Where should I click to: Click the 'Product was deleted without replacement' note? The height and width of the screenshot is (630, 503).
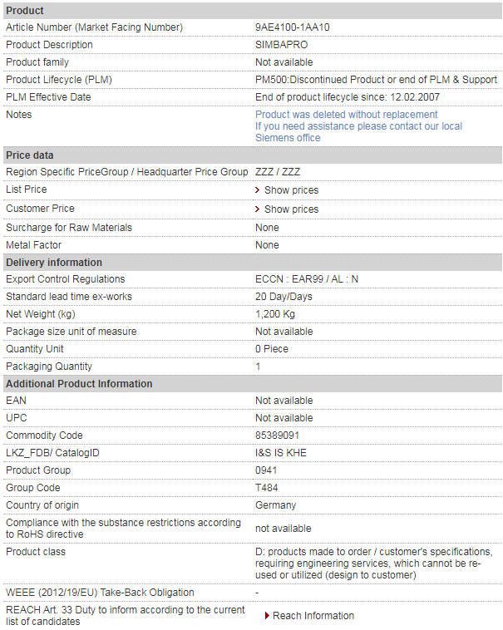(347, 115)
